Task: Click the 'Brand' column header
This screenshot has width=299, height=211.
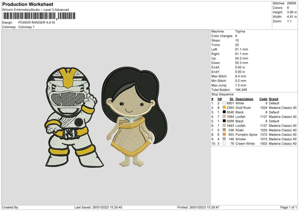Action: point(274,99)
